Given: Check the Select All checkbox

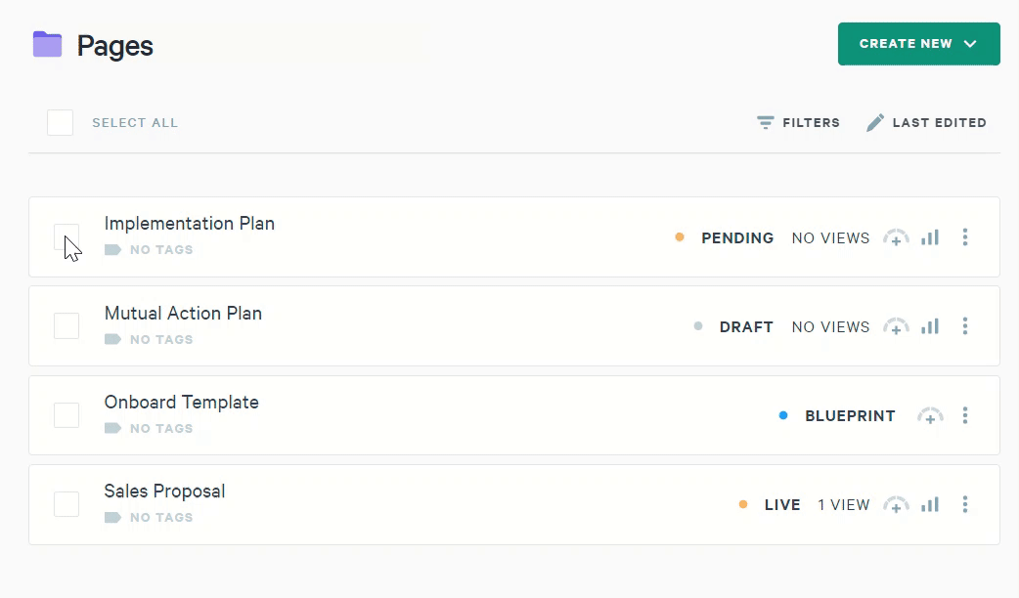Looking at the screenshot, I should tap(61, 123).
